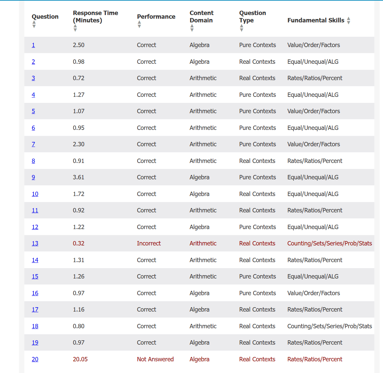Open question 18 details
Screen dimensions: 383x373
[35, 326]
